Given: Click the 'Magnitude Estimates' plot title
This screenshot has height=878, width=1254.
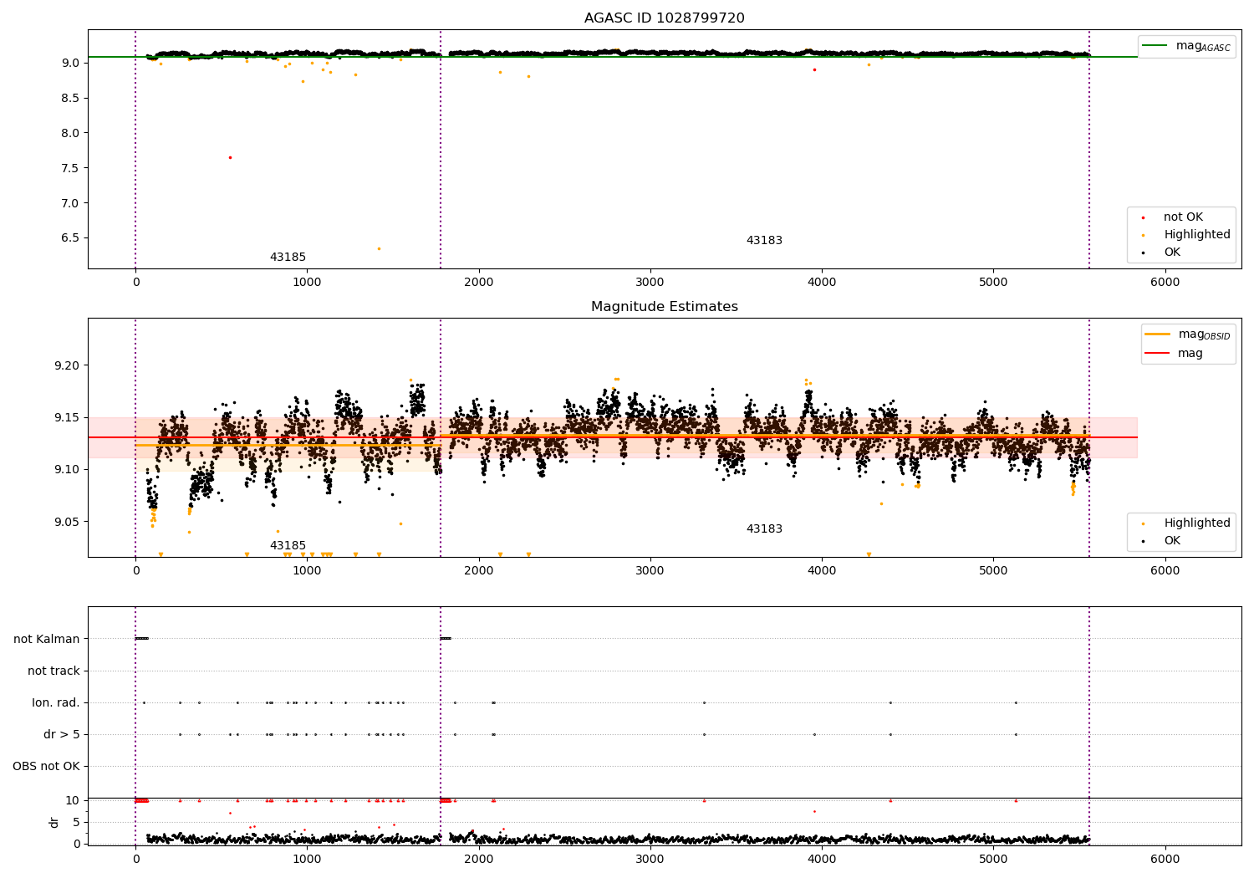Looking at the screenshot, I should coord(664,307).
